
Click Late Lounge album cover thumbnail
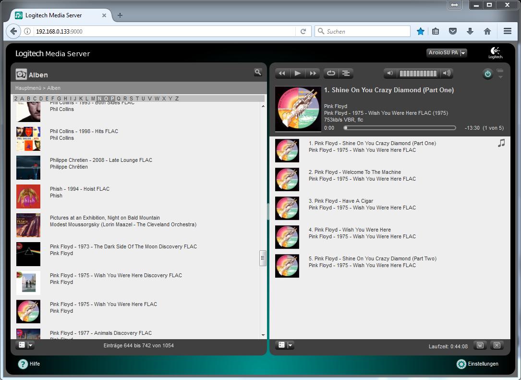[x=28, y=168]
